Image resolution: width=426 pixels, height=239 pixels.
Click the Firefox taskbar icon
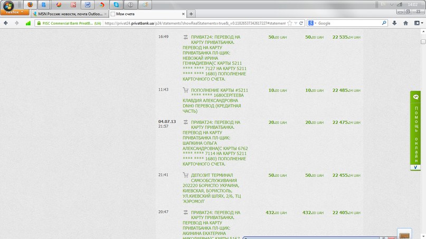(30, 5)
